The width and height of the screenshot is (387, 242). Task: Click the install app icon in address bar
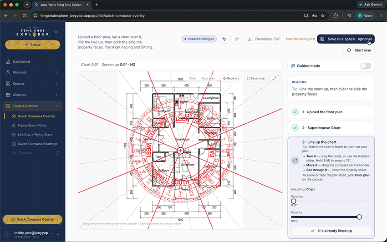click(306, 15)
